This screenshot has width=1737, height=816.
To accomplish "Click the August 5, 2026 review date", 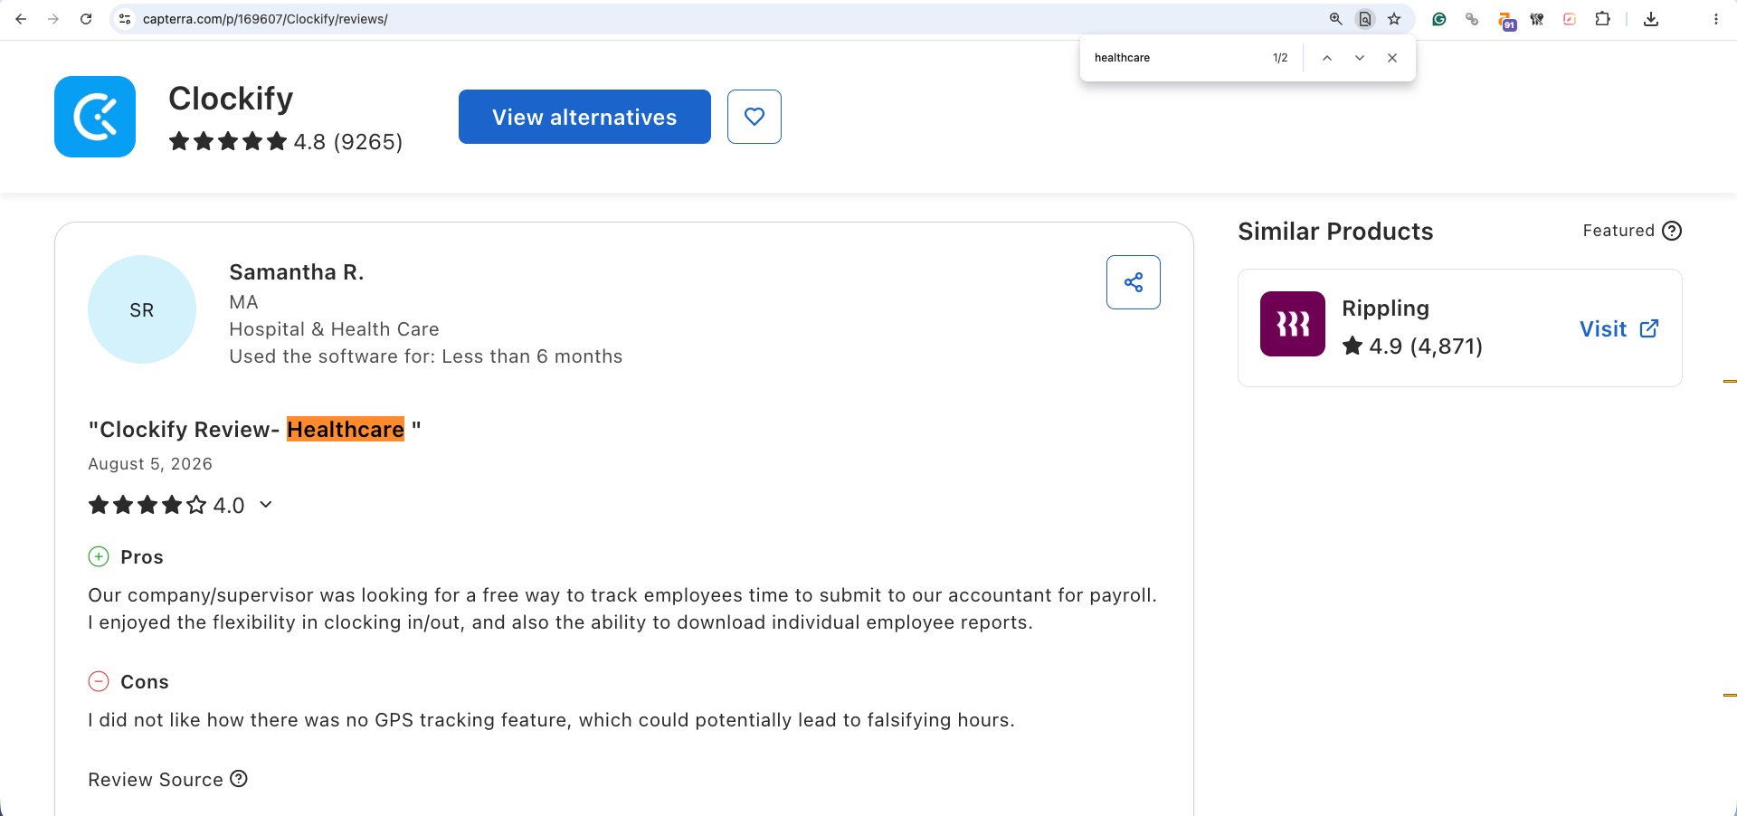I will pyautogui.click(x=150, y=464).
